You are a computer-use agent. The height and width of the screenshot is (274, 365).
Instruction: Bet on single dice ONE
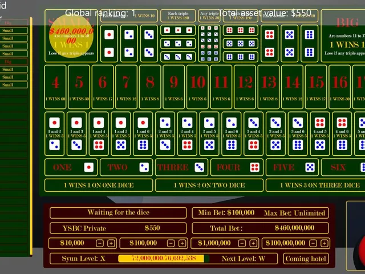tap(71, 167)
